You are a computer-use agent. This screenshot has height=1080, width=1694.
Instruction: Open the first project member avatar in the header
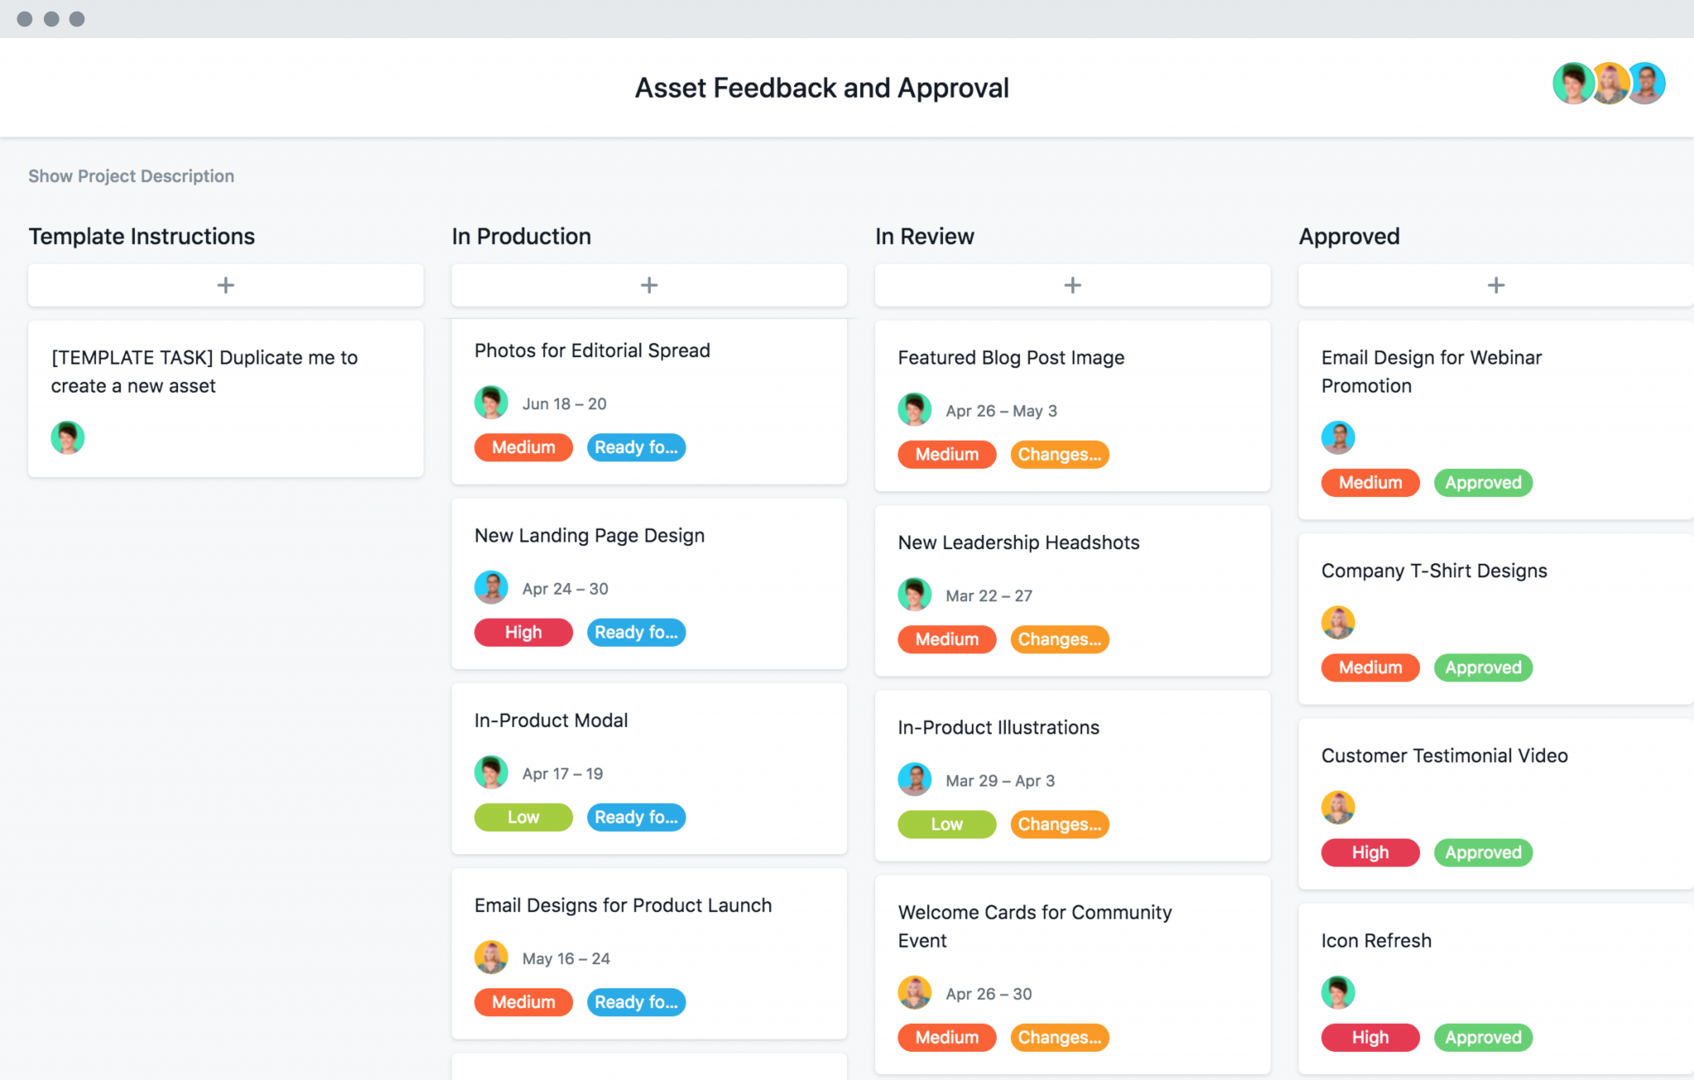point(1572,84)
